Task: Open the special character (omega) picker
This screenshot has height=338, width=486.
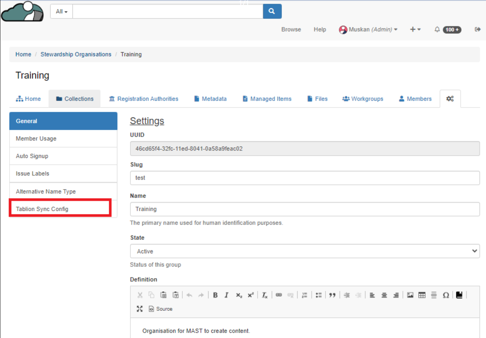Action: [446, 295]
